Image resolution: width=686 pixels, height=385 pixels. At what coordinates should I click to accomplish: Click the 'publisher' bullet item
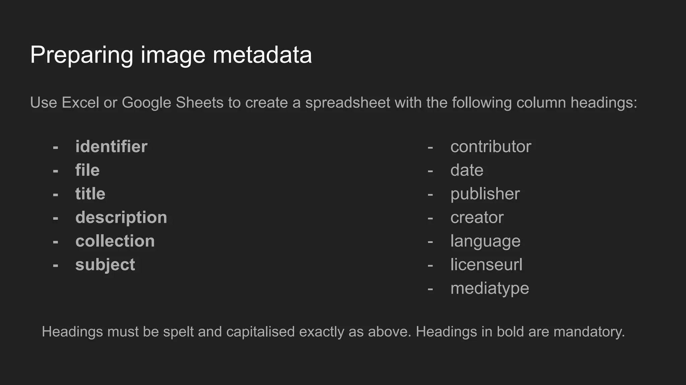click(485, 194)
